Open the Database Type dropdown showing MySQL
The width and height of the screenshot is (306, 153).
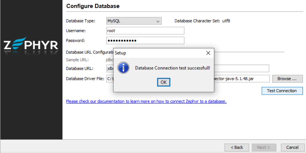(x=134, y=21)
